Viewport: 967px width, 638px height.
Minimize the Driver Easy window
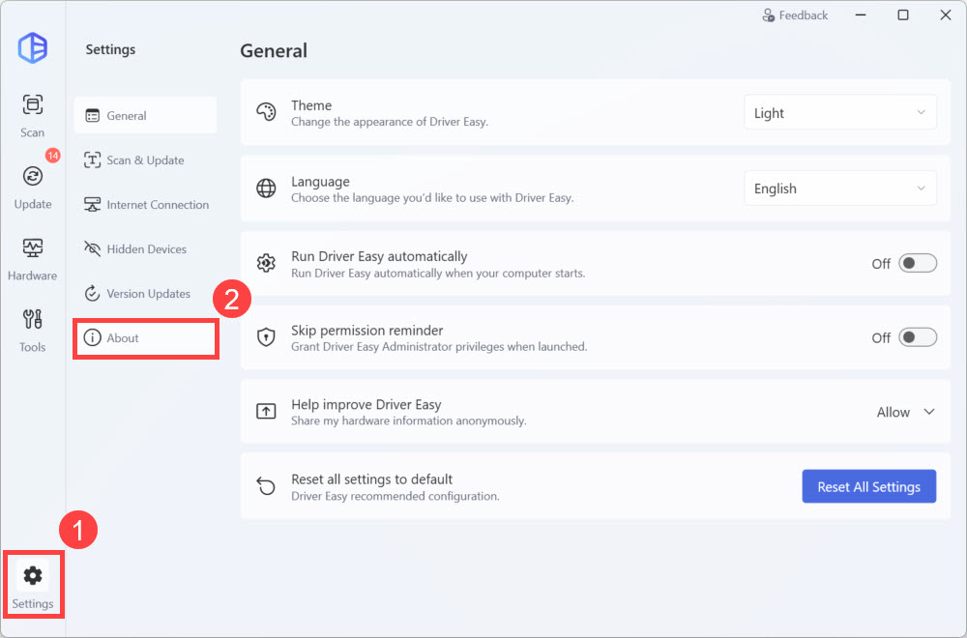coord(861,14)
